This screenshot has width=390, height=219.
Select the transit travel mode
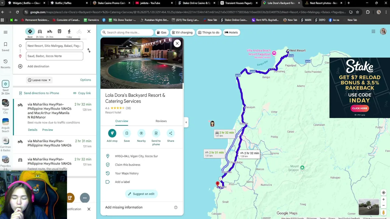coord(59,32)
